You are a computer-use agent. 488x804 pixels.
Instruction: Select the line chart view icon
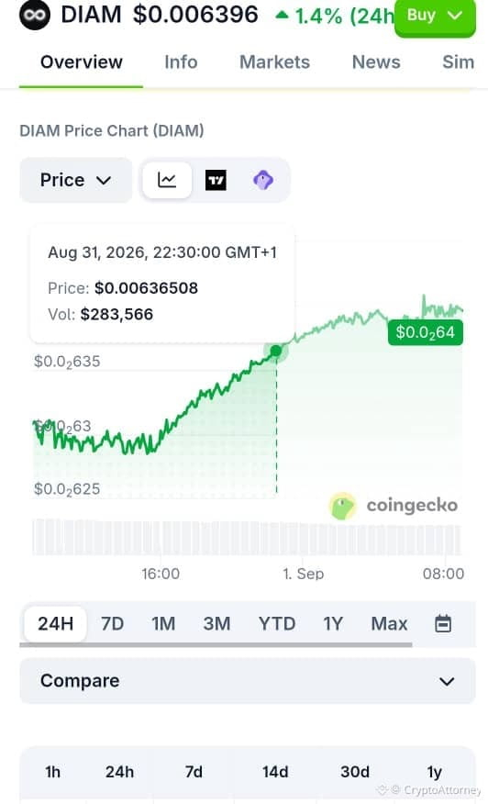click(x=167, y=180)
